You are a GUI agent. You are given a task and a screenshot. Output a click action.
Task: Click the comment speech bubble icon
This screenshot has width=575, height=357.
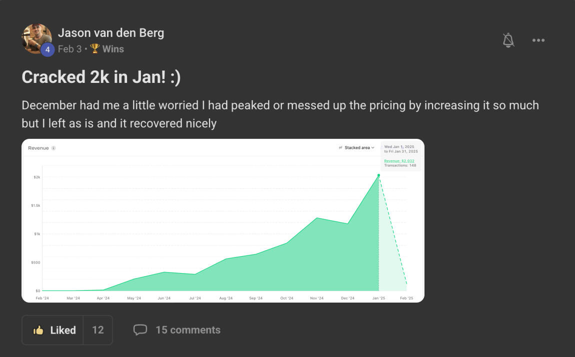point(140,330)
